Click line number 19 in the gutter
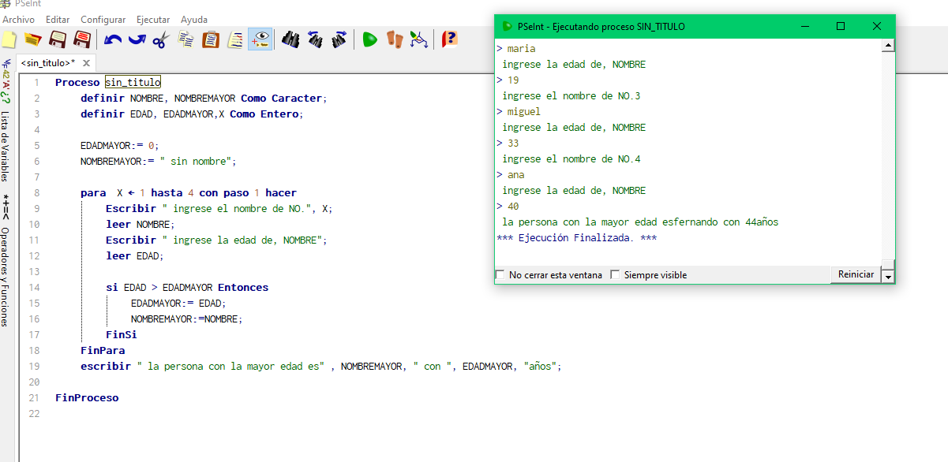 pos(33,367)
